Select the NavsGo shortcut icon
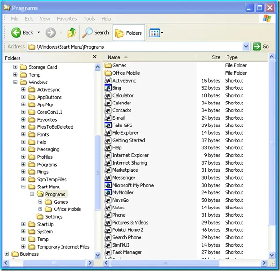Viewport: 280px width, 271px height. coord(108,200)
